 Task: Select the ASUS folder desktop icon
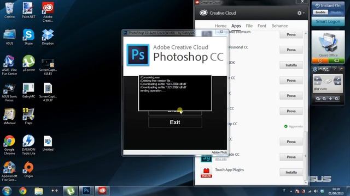click(x=9, y=37)
